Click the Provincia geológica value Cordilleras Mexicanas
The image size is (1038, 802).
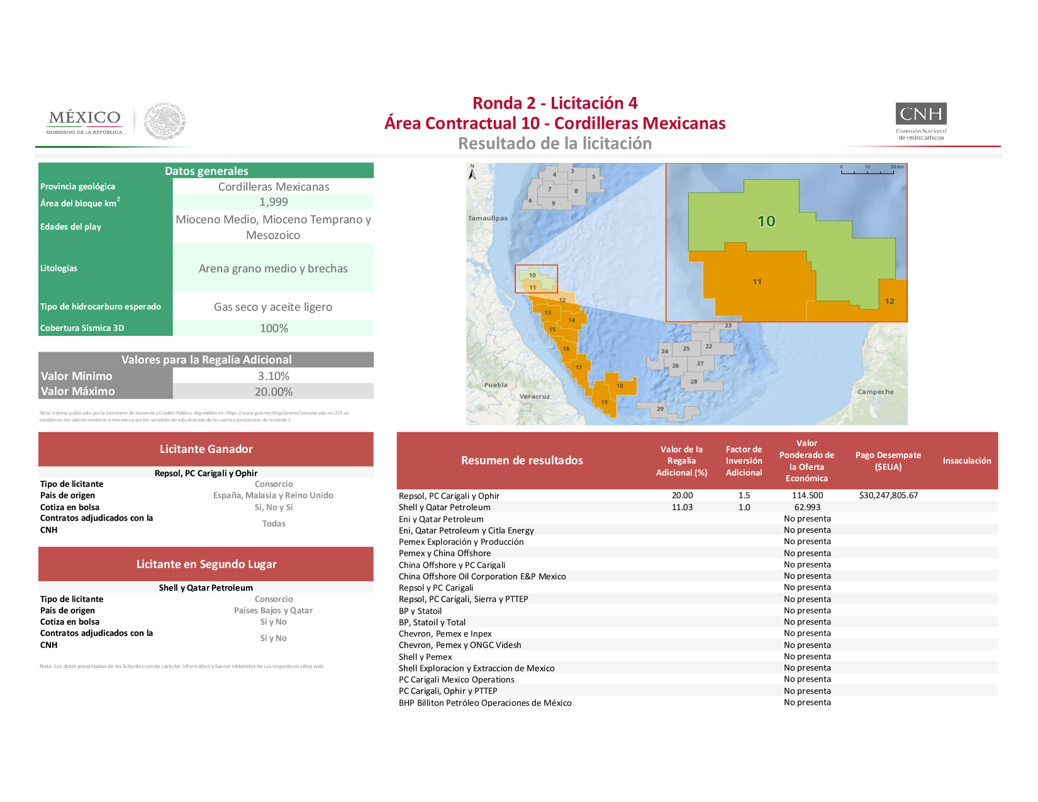274,187
